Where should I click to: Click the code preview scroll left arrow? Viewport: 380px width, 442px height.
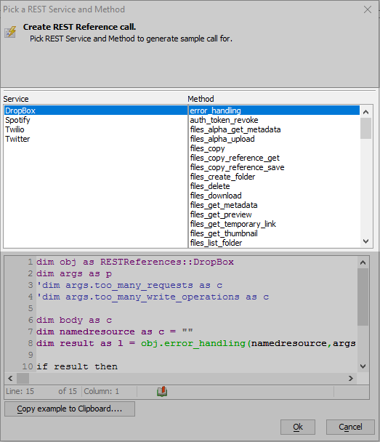click(10, 378)
